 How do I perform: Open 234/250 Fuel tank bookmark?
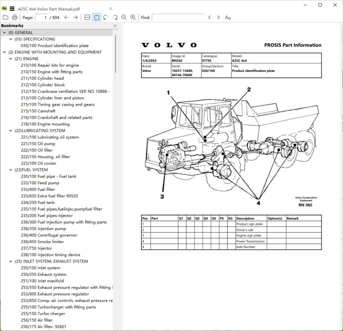38,202
